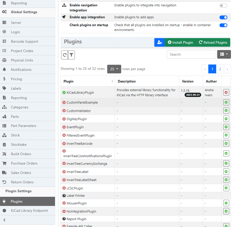This screenshot has width=233, height=227.
Task: Open Barcode Support settings
Action: [x=28, y=41]
